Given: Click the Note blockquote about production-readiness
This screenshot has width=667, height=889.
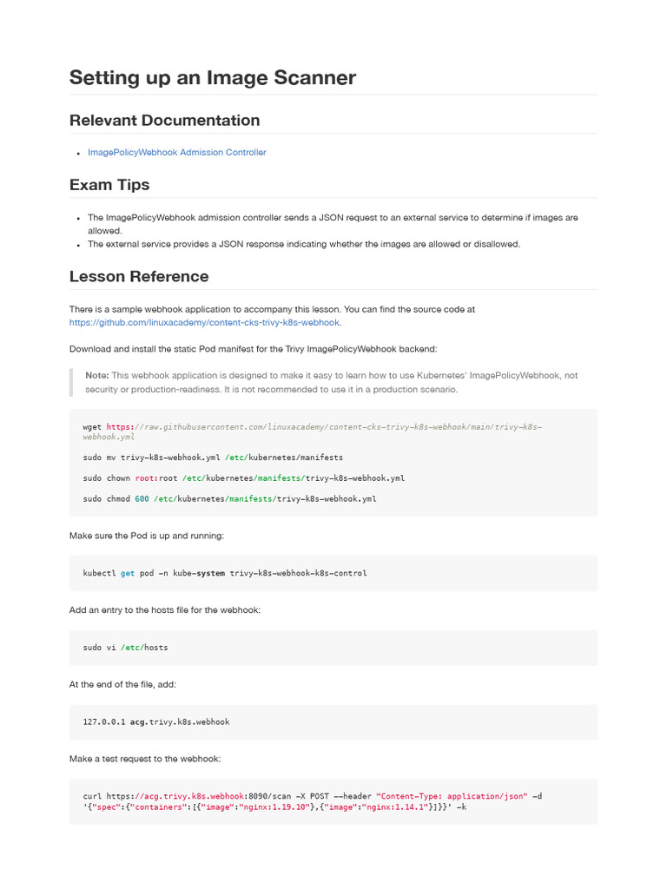Looking at the screenshot, I should (x=333, y=383).
